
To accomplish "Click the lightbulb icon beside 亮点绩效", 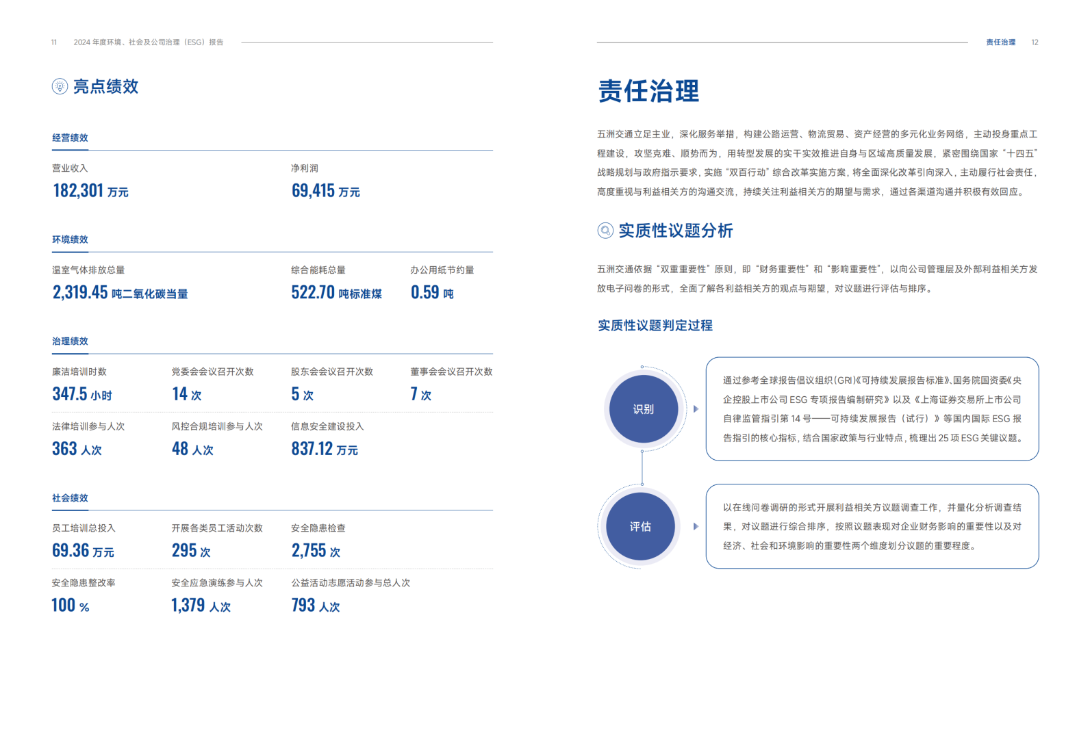I will [60, 86].
